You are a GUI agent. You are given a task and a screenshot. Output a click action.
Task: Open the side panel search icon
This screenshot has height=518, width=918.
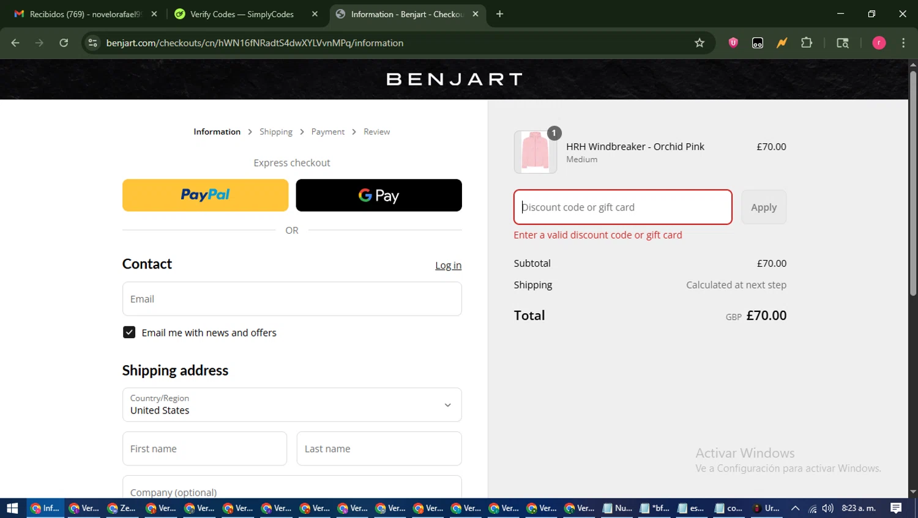pyautogui.click(x=843, y=43)
